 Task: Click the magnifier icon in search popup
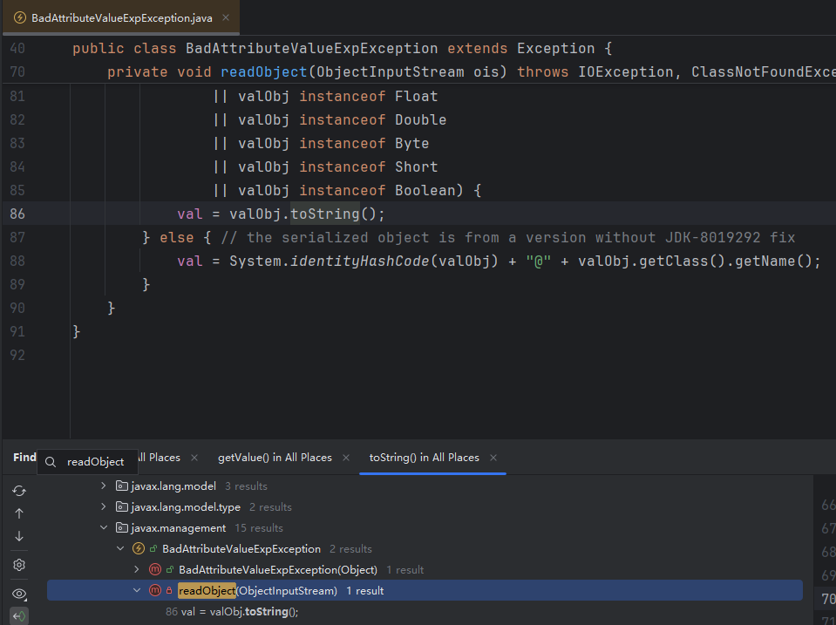click(51, 462)
